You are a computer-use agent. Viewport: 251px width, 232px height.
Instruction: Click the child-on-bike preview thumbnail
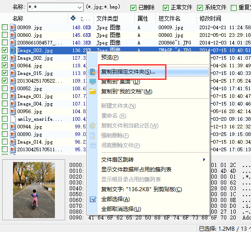[x=34, y=190]
